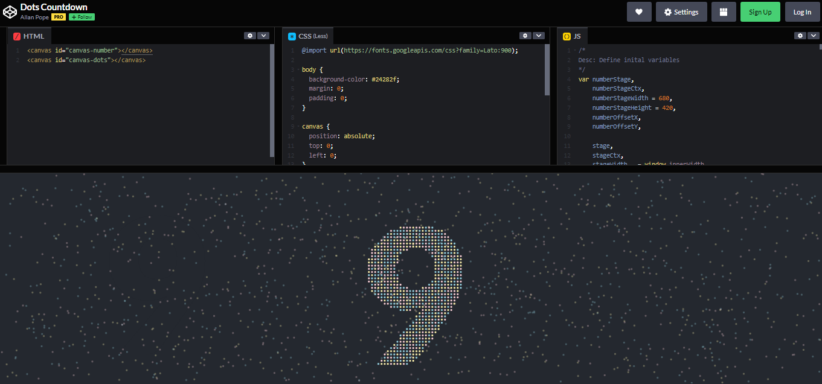822x384 pixels.
Task: Switch to the HTML editor tab
Action: click(x=29, y=36)
